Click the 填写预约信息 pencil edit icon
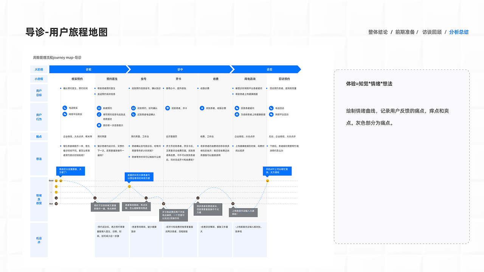 pos(99,114)
